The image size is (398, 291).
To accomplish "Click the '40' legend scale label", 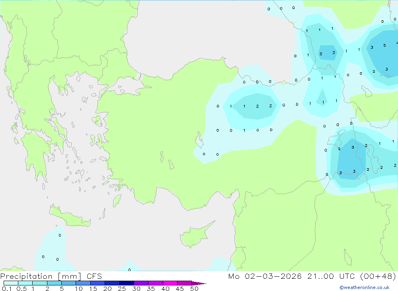I will click(x=165, y=289).
